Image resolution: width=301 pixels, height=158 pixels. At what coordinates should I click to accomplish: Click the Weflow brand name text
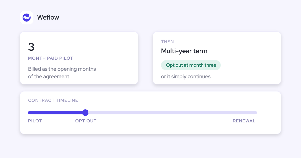coord(48,18)
